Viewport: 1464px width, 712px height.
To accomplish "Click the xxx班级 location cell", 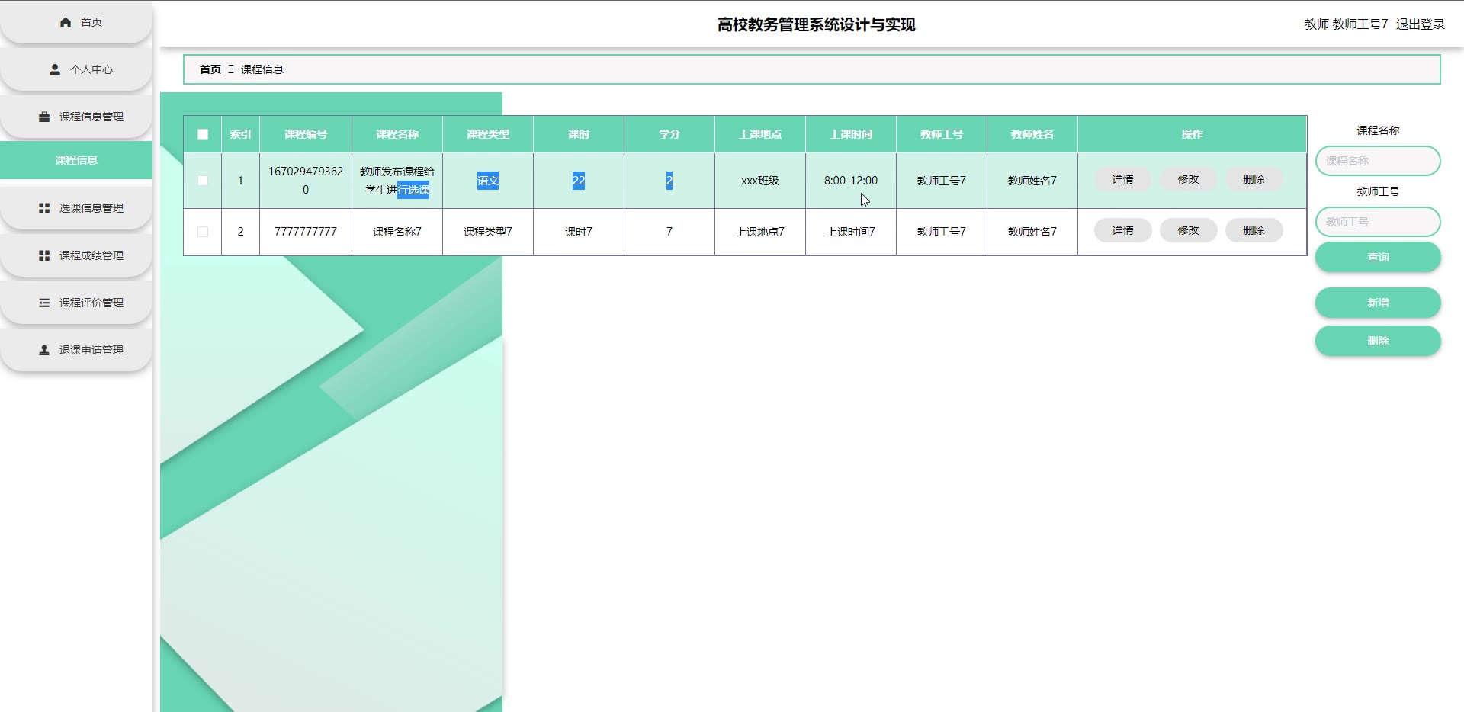I will point(760,181).
